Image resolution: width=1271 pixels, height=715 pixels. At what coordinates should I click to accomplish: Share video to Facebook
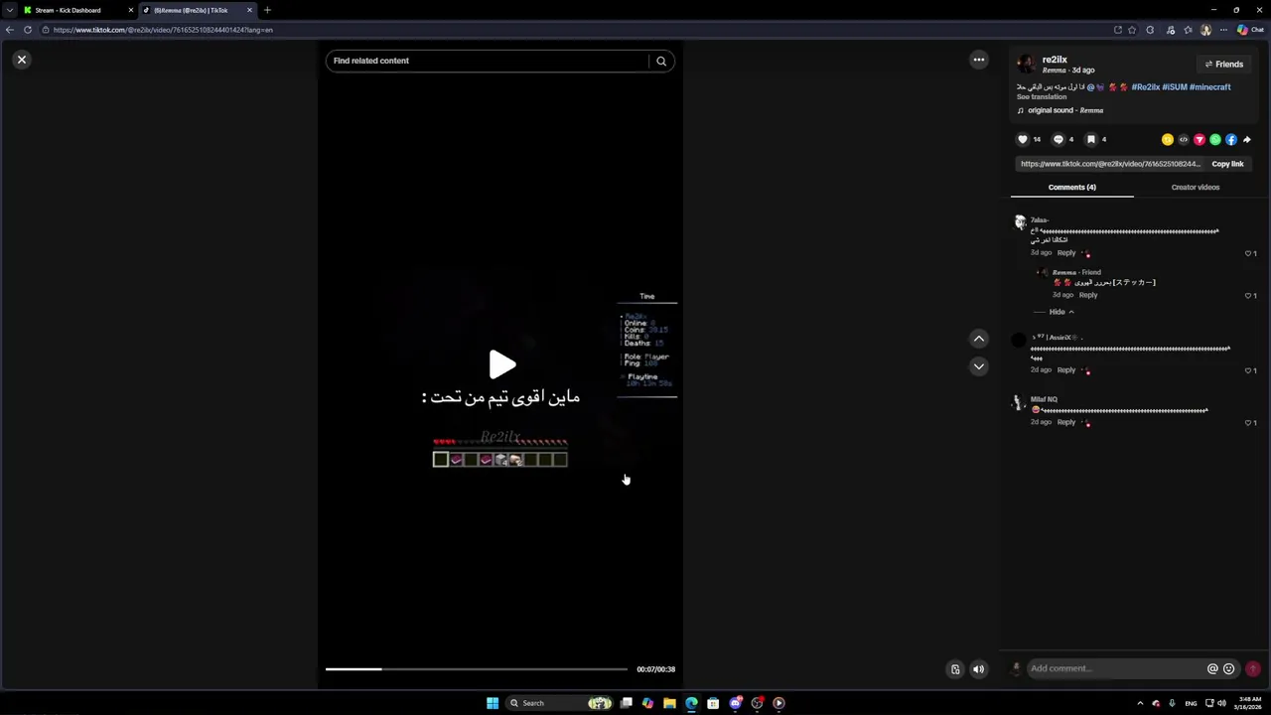point(1231,139)
